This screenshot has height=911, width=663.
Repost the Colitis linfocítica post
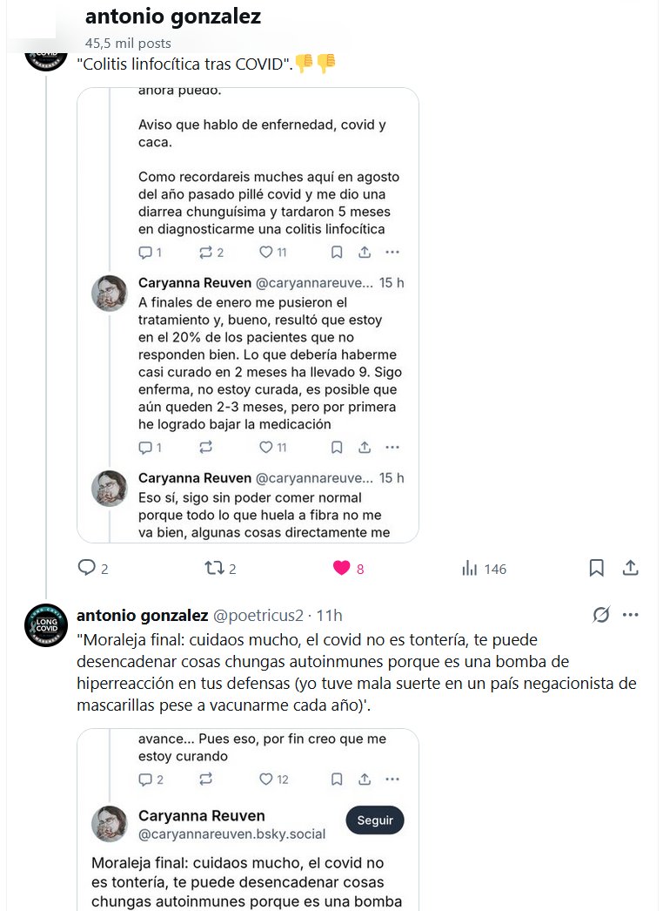pyautogui.click(x=214, y=568)
